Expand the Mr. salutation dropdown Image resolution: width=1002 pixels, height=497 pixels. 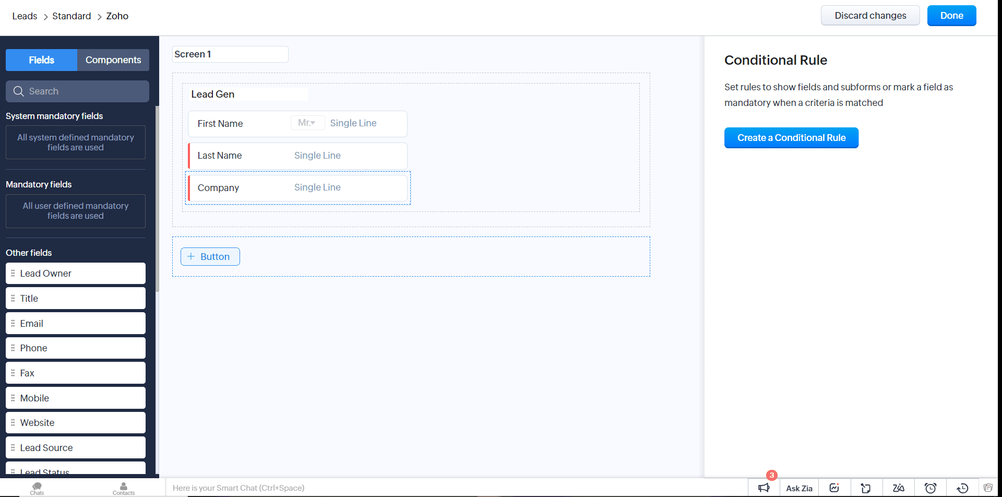pyautogui.click(x=307, y=123)
